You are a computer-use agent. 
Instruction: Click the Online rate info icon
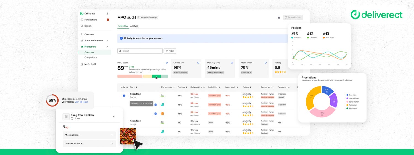198,63
